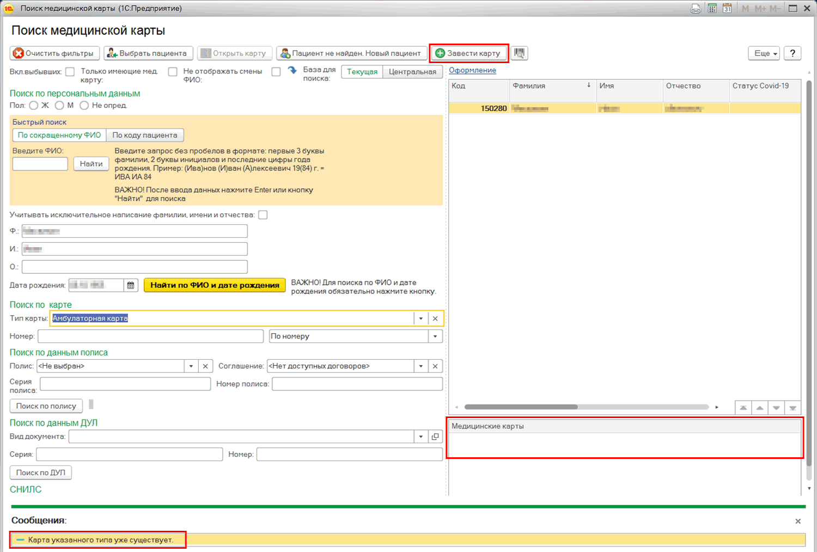Select 'Центральная' search database tab
Image resolution: width=817 pixels, height=552 pixels.
[412, 72]
